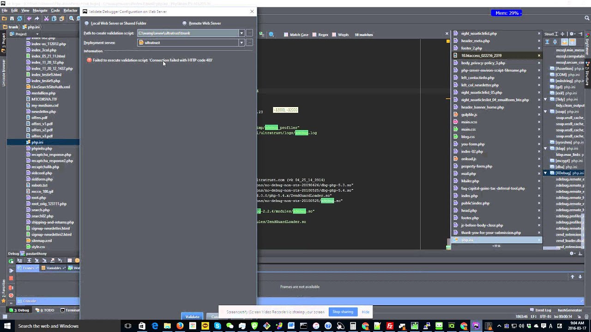The width and height of the screenshot is (591, 332).
Task: Click the Save All toolbar icon
Action: point(12,18)
